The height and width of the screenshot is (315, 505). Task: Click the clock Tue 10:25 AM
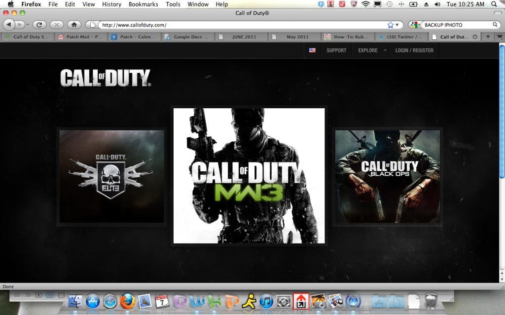[x=466, y=4]
